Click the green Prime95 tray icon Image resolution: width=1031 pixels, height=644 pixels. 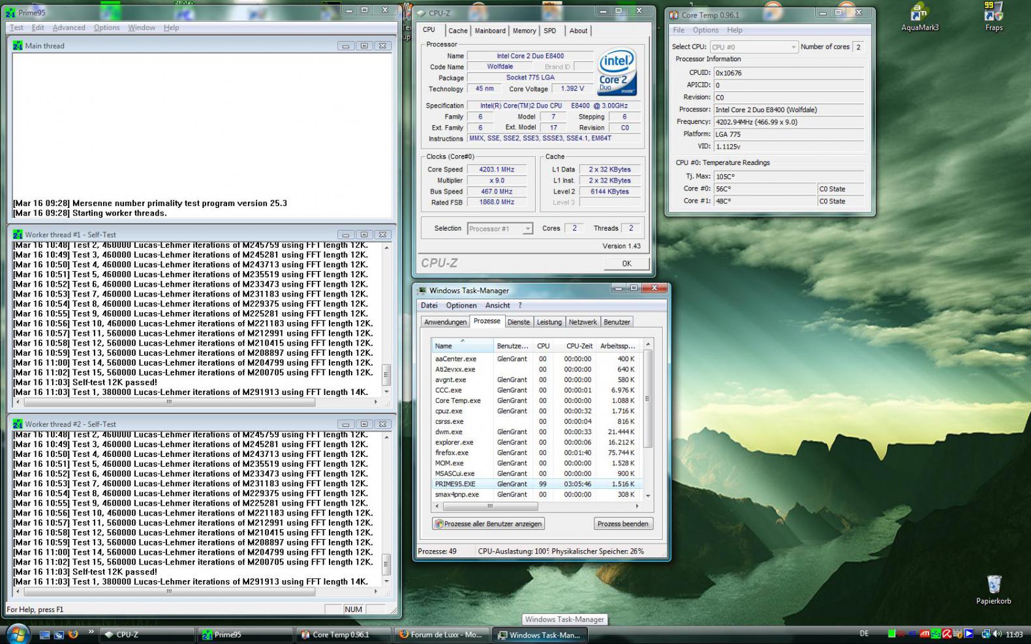pos(936,634)
